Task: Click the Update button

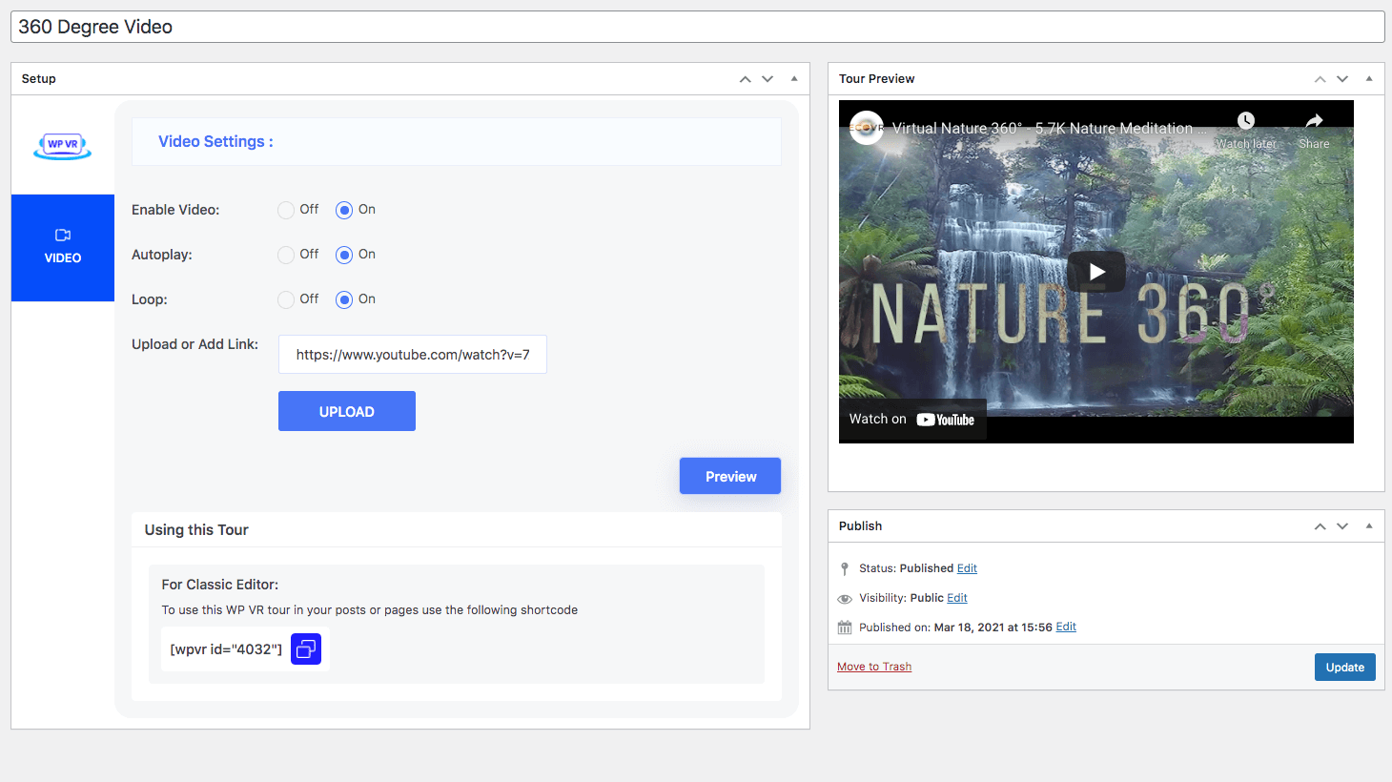Action: pyautogui.click(x=1344, y=667)
